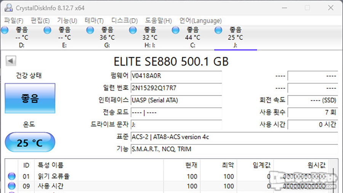Click the status orb of drive J:
This screenshot has height=193, width=343.
pyautogui.click(x=218, y=30)
